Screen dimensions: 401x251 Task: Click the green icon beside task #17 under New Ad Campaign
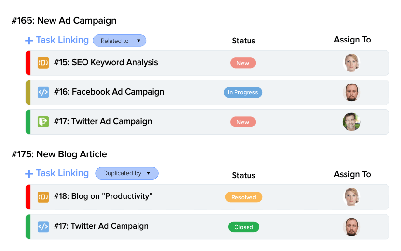[x=43, y=122]
